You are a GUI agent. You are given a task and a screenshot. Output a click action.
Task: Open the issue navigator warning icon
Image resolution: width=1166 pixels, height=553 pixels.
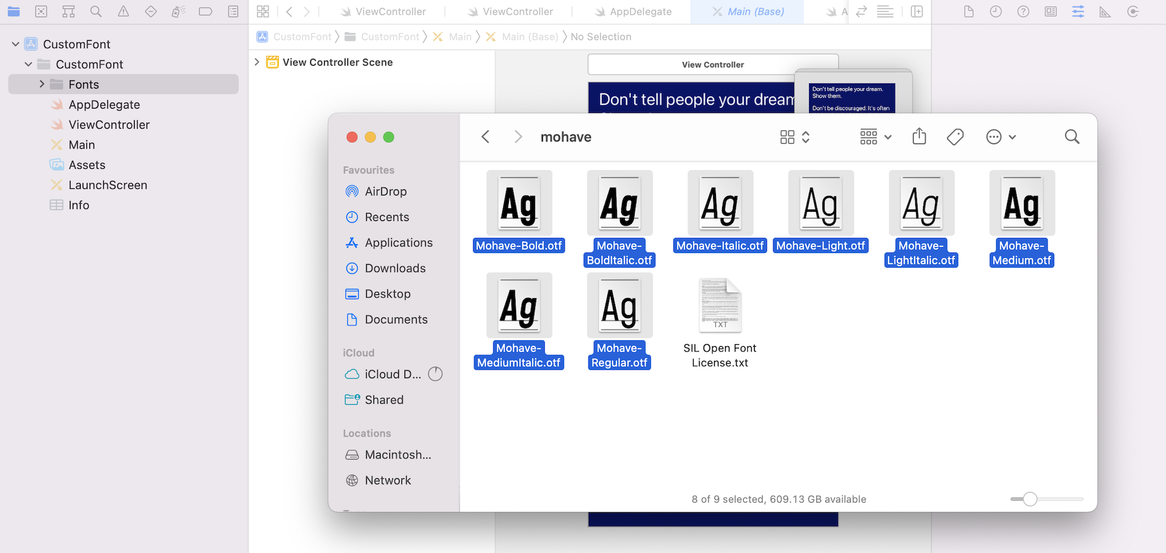click(123, 12)
